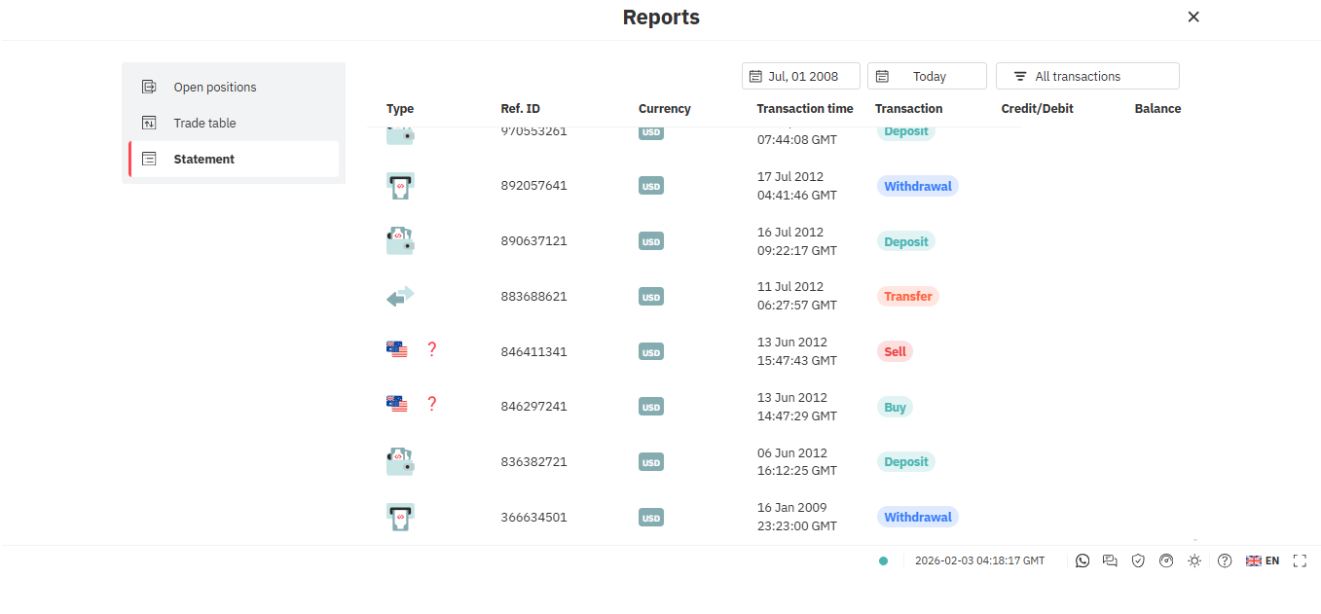Toggle the light/dark theme sun icon
Image resolution: width=1321 pixels, height=614 pixels.
tap(1194, 560)
